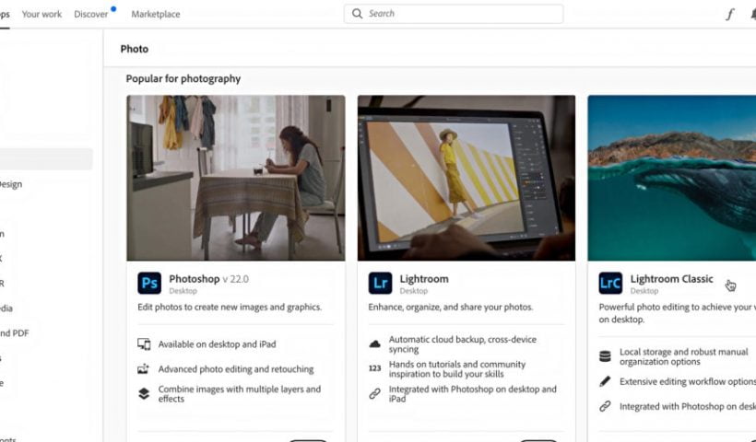Click the Lightroom Classic title link
This screenshot has height=442, width=756.
click(x=671, y=278)
